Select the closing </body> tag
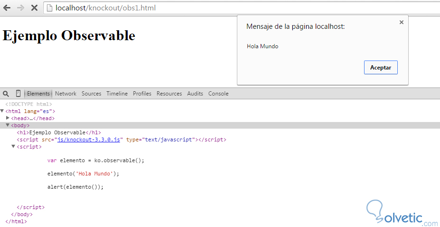Screen dimensions: 440x227 pyautogui.click(x=22, y=214)
